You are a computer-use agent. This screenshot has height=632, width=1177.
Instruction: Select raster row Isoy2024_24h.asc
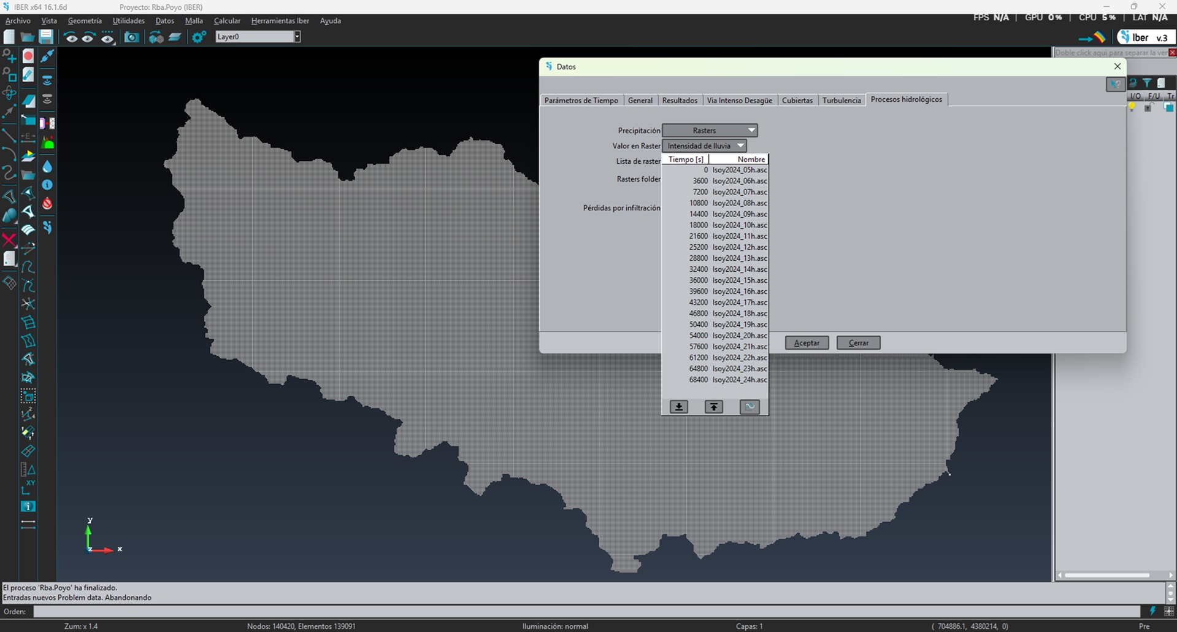coord(715,380)
